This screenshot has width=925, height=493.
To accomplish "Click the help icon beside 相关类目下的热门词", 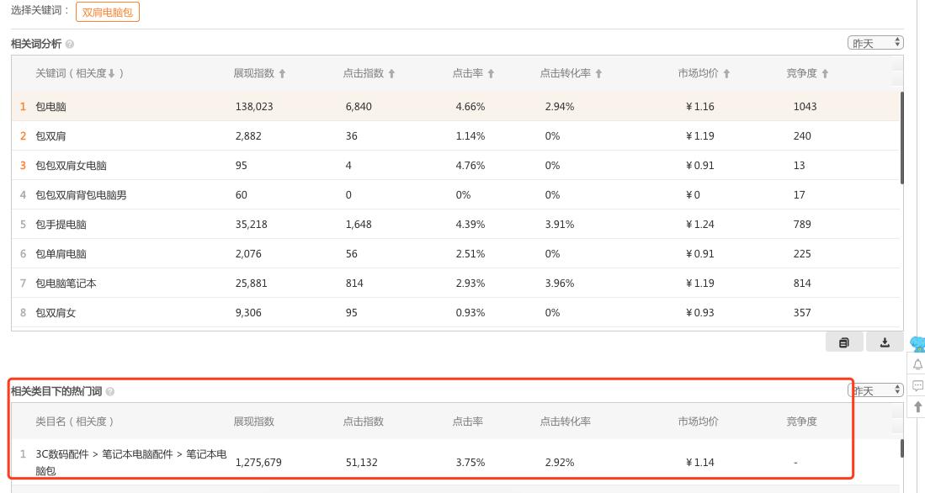I will (x=110, y=391).
